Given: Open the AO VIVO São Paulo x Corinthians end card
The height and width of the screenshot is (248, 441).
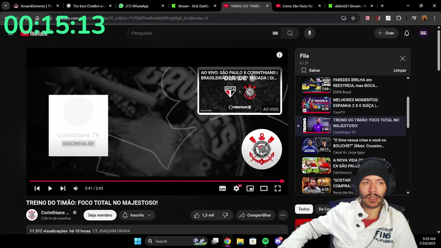Looking at the screenshot, I should click(239, 91).
